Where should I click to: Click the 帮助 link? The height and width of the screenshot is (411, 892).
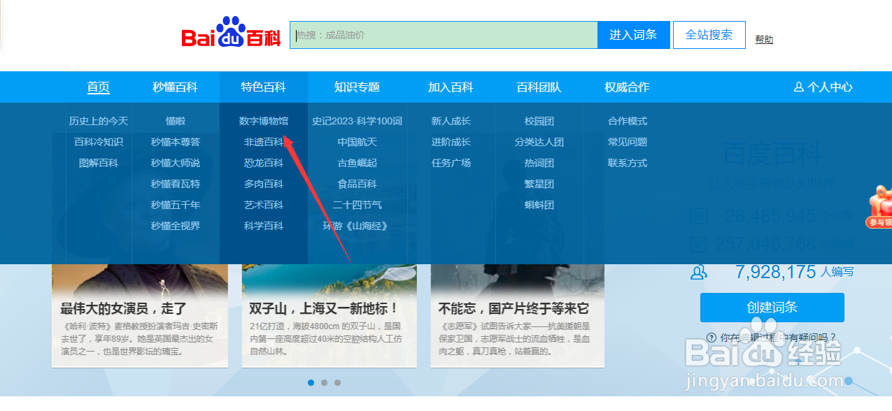pyautogui.click(x=764, y=39)
